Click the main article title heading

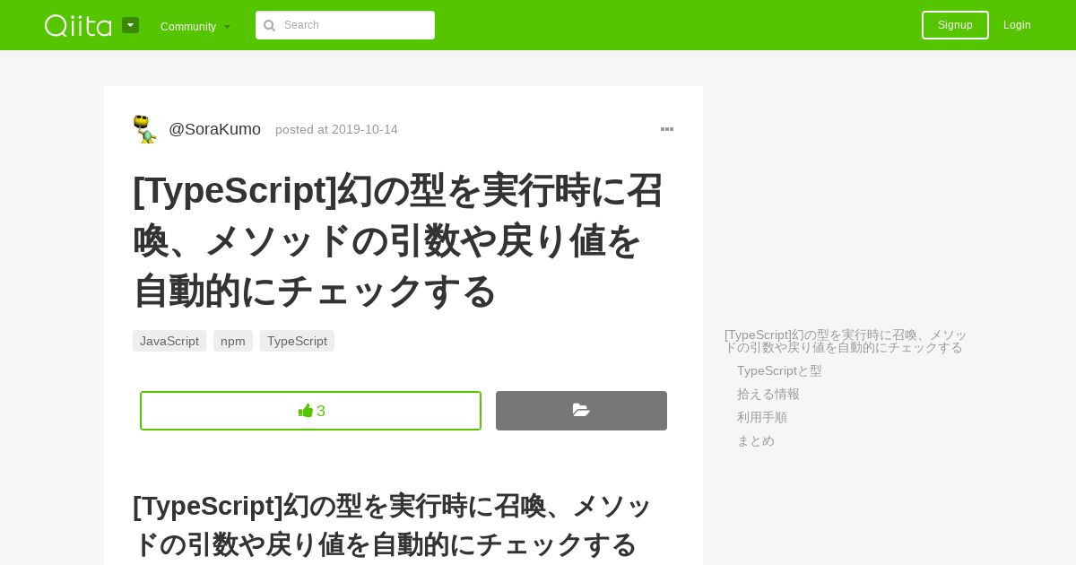pos(398,240)
